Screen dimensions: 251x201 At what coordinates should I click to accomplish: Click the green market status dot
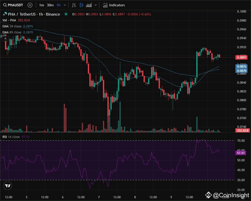66,14
